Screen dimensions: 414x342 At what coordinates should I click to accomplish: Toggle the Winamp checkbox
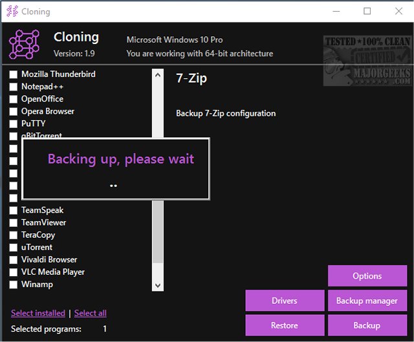(14, 284)
